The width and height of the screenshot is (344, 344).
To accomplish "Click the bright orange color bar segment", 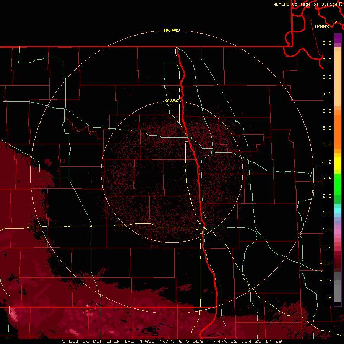I will [338, 132].
